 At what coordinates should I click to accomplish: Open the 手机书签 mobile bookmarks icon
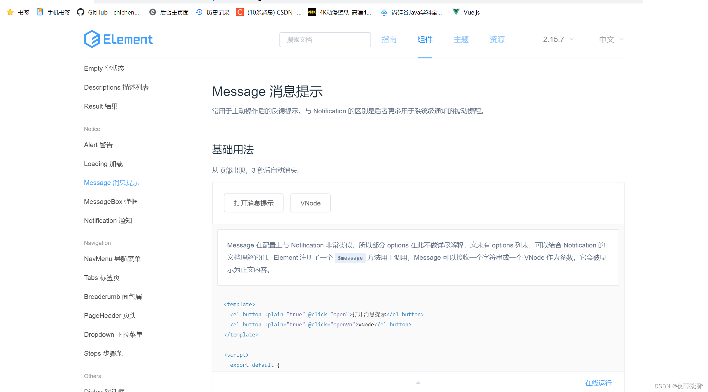[x=40, y=12]
